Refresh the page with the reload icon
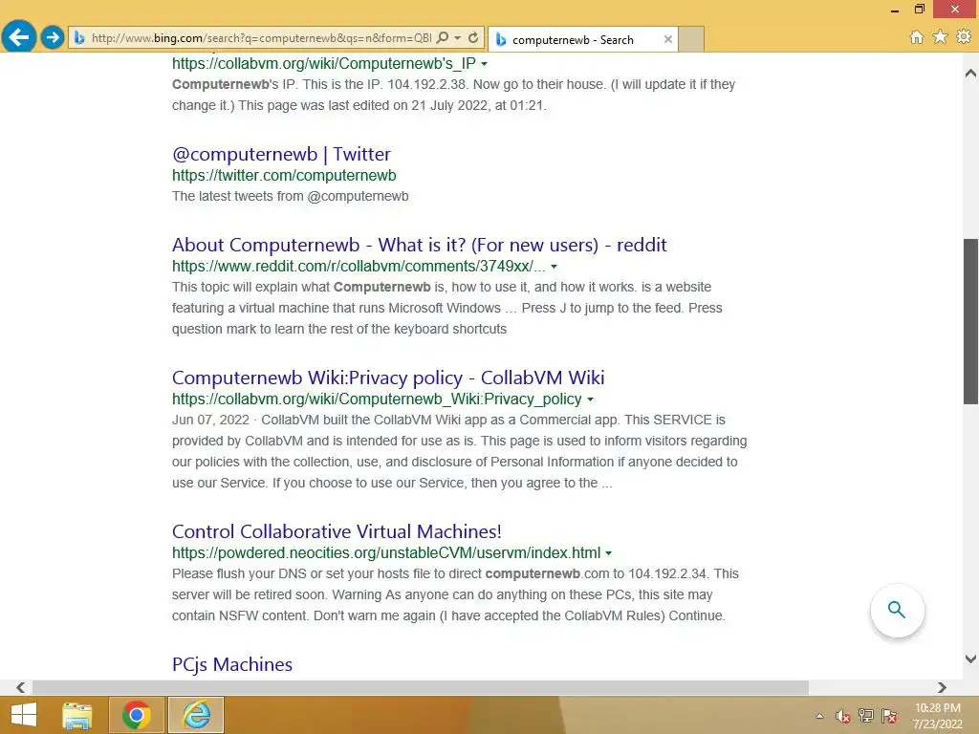 (473, 37)
